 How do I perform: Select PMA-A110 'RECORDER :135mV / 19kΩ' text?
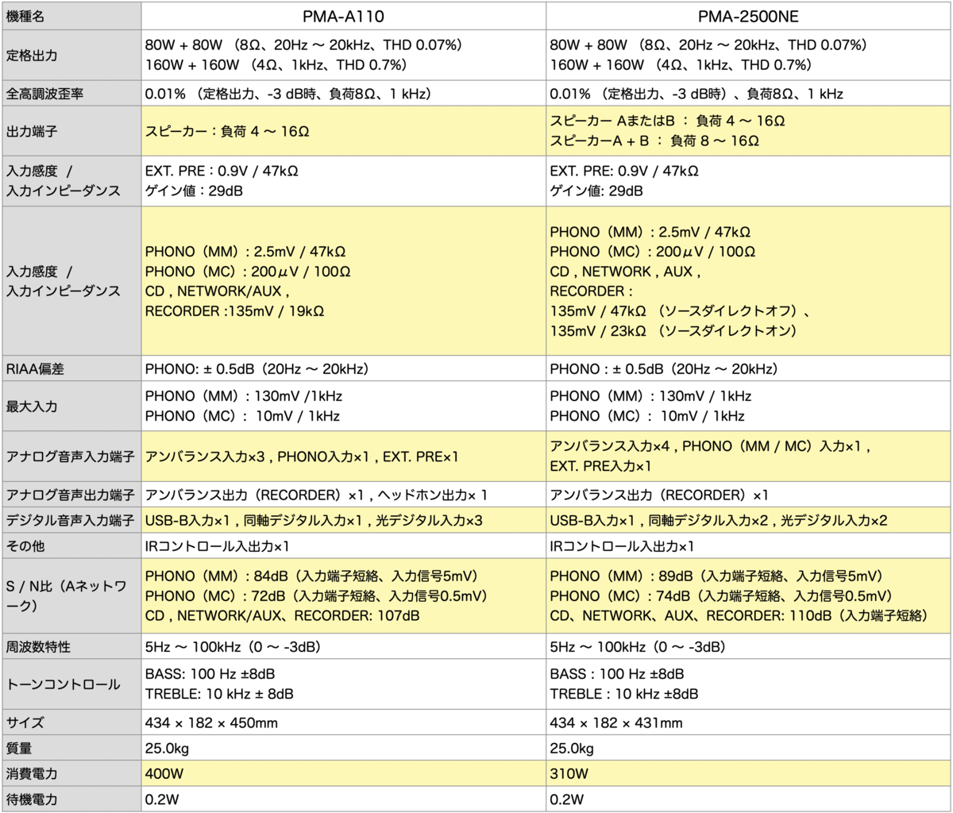coord(234,311)
